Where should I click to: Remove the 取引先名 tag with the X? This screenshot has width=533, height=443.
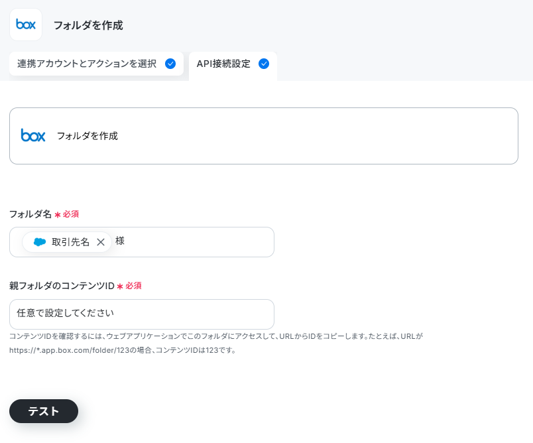point(101,242)
